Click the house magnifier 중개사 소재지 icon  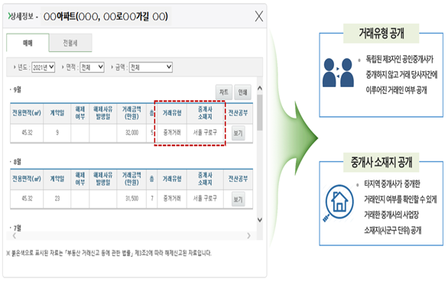[338, 203]
